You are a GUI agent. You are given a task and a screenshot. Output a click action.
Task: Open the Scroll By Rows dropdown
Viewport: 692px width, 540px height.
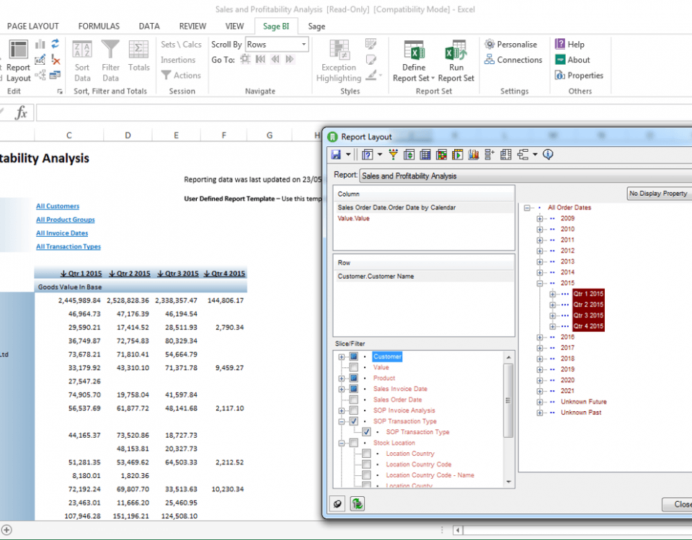coord(303,45)
